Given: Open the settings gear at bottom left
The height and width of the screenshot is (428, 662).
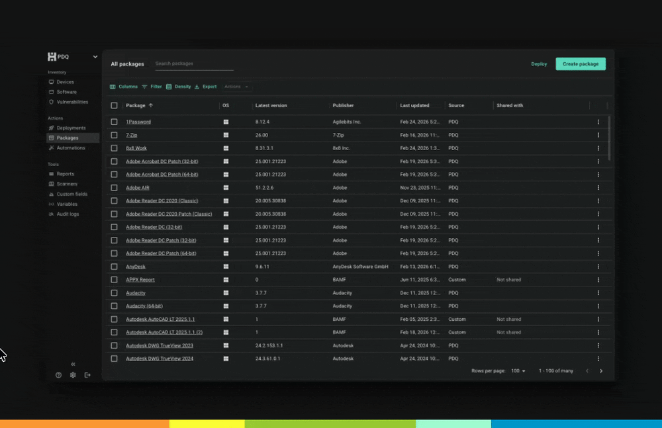Looking at the screenshot, I should 73,375.
